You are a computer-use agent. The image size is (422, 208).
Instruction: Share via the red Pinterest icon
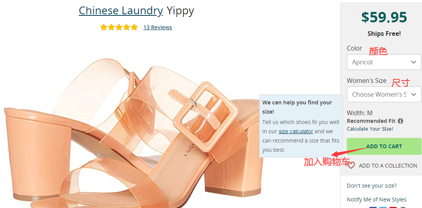[393, 207]
